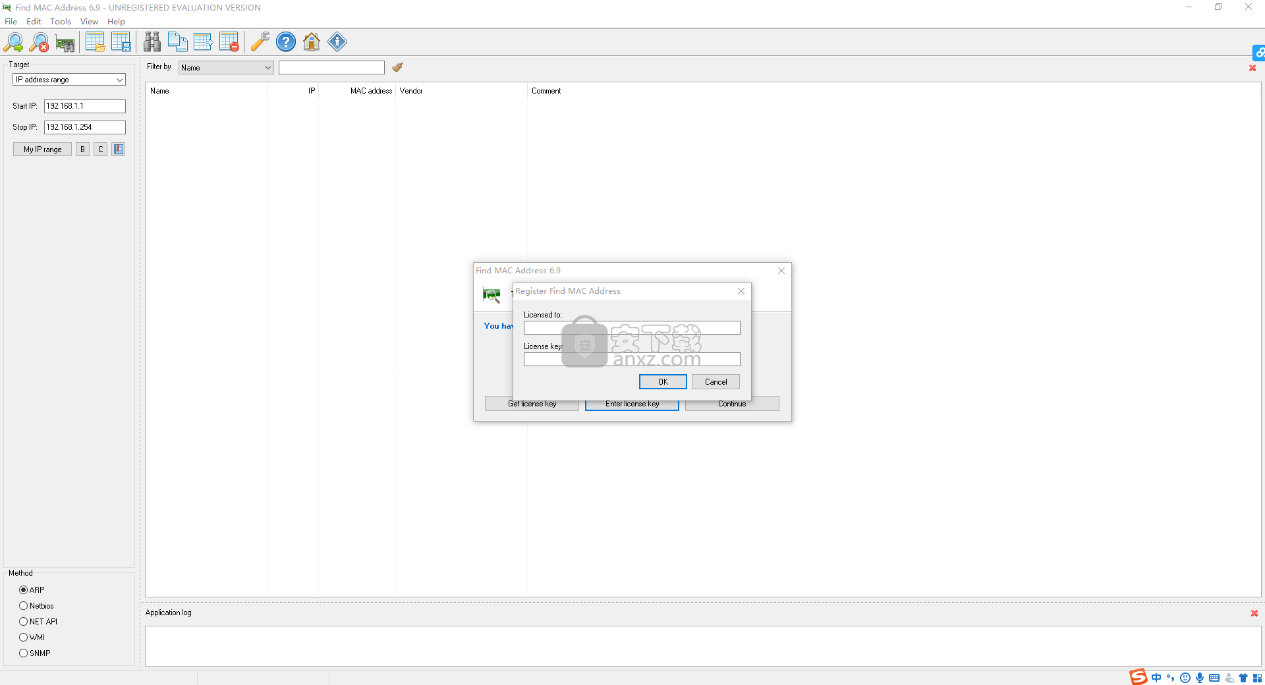Open the View menu

pos(89,22)
